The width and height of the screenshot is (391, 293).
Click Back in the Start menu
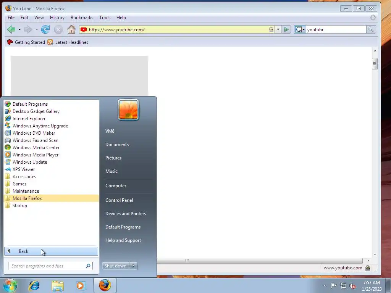pos(51,251)
